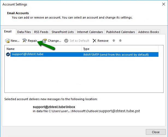Go to Internet Calendars tab
Viewport: 168px width, 137px height.
(90, 32)
